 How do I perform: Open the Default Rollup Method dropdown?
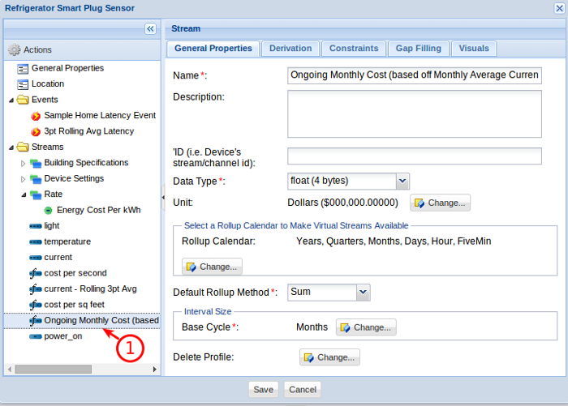363,291
